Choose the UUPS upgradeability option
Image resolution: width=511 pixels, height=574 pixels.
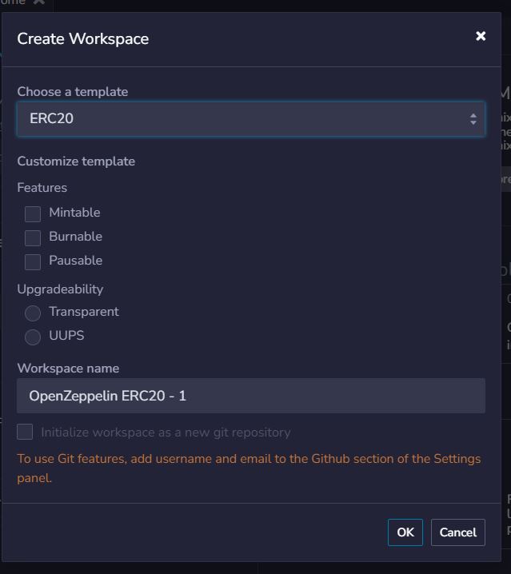click(x=33, y=337)
